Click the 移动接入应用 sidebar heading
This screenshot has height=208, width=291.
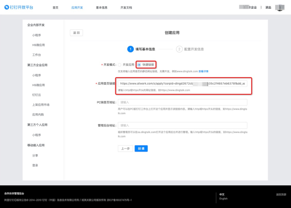[x=36, y=145]
